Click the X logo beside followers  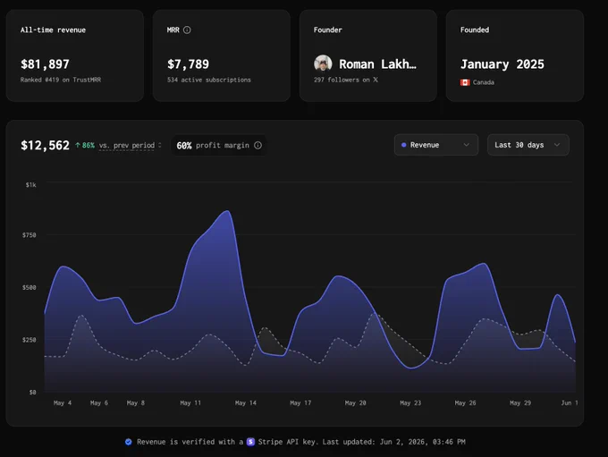[376, 80]
